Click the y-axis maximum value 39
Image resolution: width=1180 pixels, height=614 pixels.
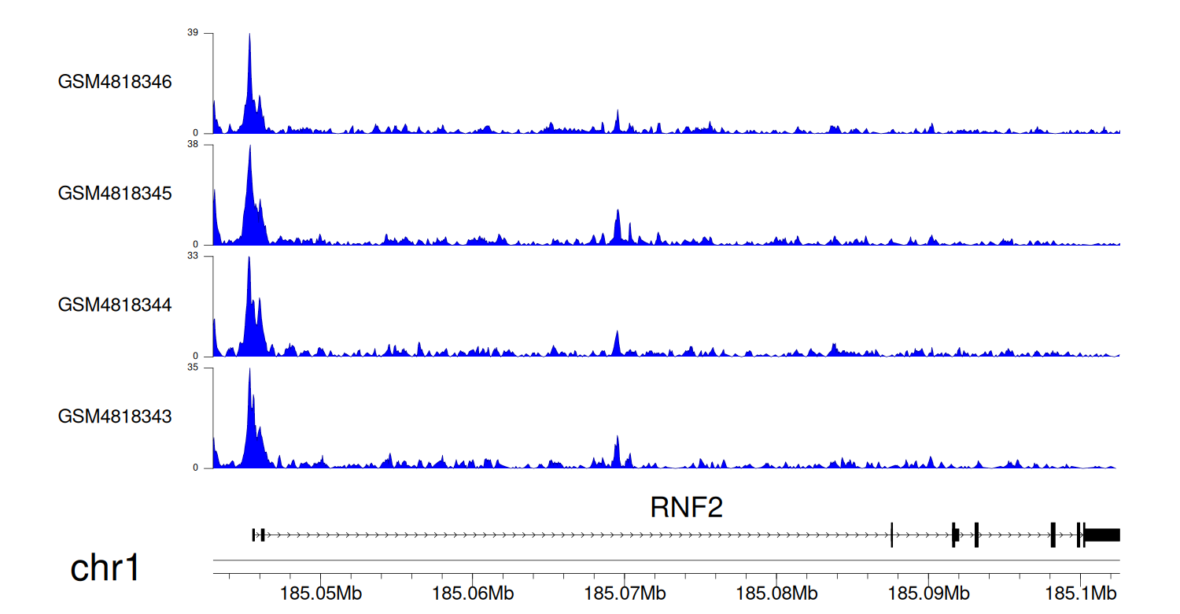click(193, 33)
